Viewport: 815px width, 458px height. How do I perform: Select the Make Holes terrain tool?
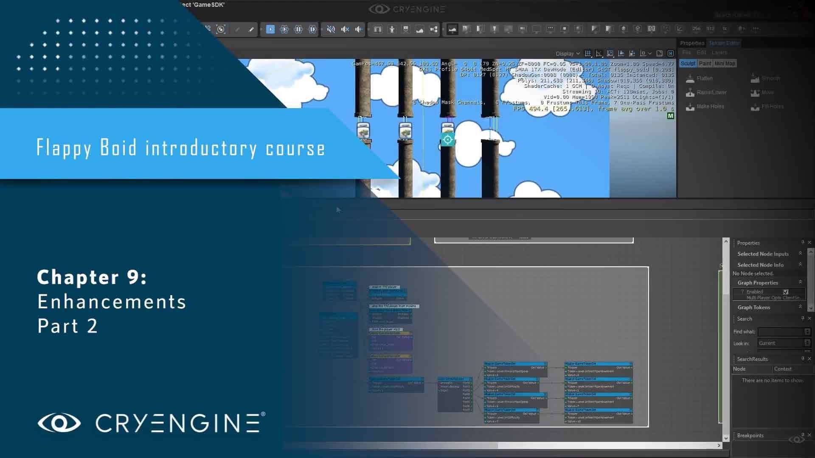(710, 106)
